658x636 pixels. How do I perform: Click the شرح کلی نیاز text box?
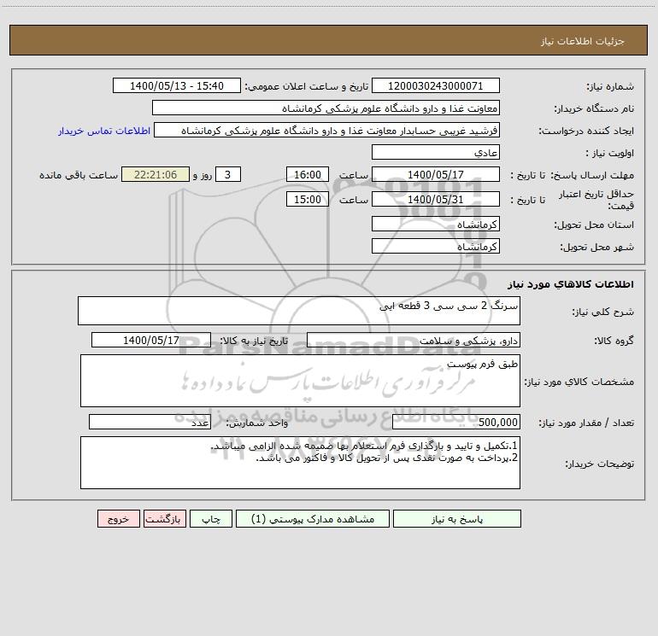pos(299,311)
